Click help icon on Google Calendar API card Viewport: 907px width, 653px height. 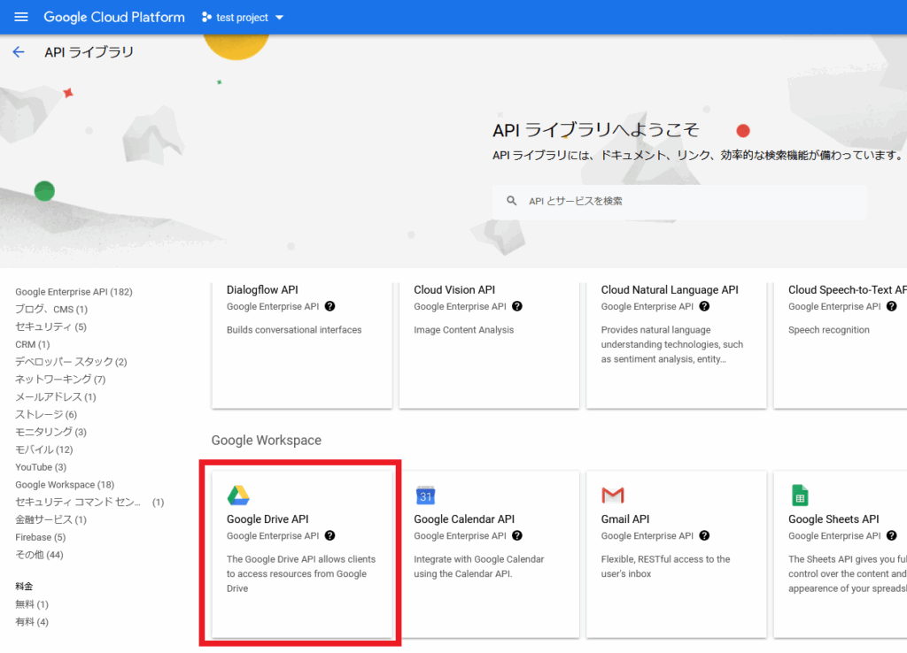click(x=517, y=535)
